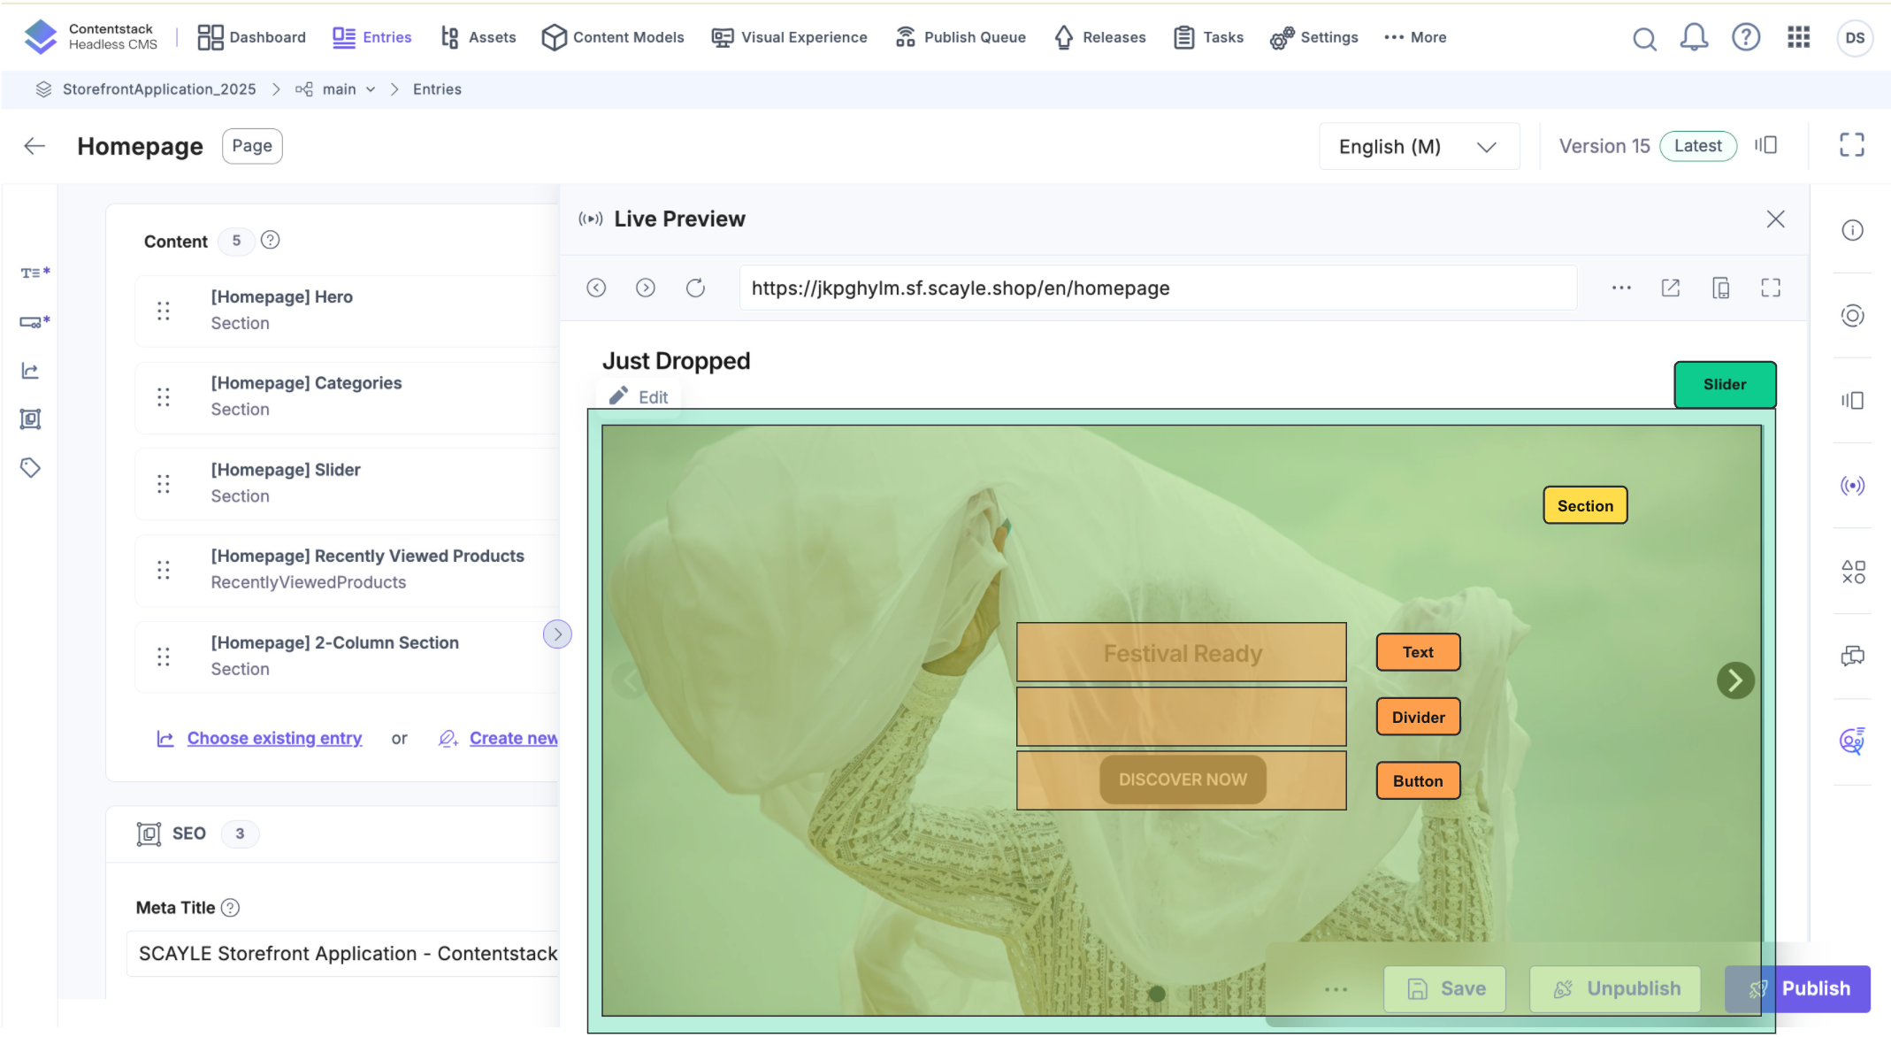Open preview in new tab icon
The width and height of the screenshot is (1891, 1037).
point(1670,288)
